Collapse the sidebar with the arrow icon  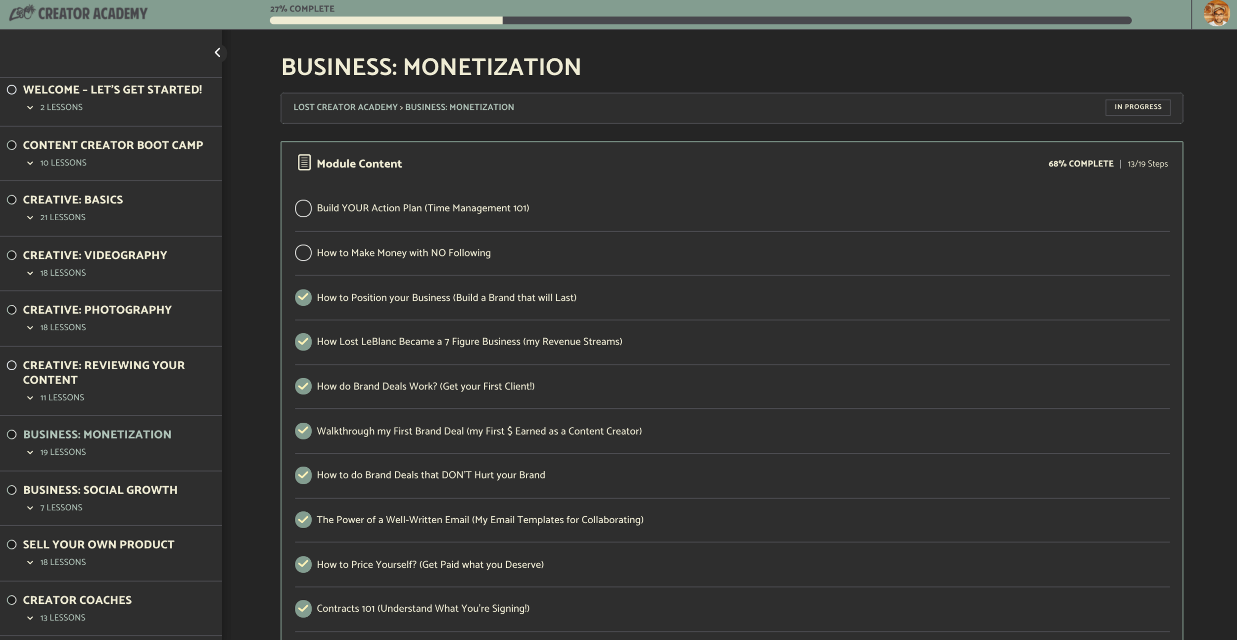[x=217, y=52]
